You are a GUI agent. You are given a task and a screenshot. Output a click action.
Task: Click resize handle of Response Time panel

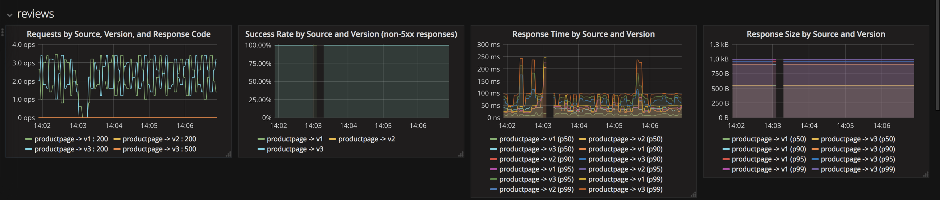click(693, 194)
